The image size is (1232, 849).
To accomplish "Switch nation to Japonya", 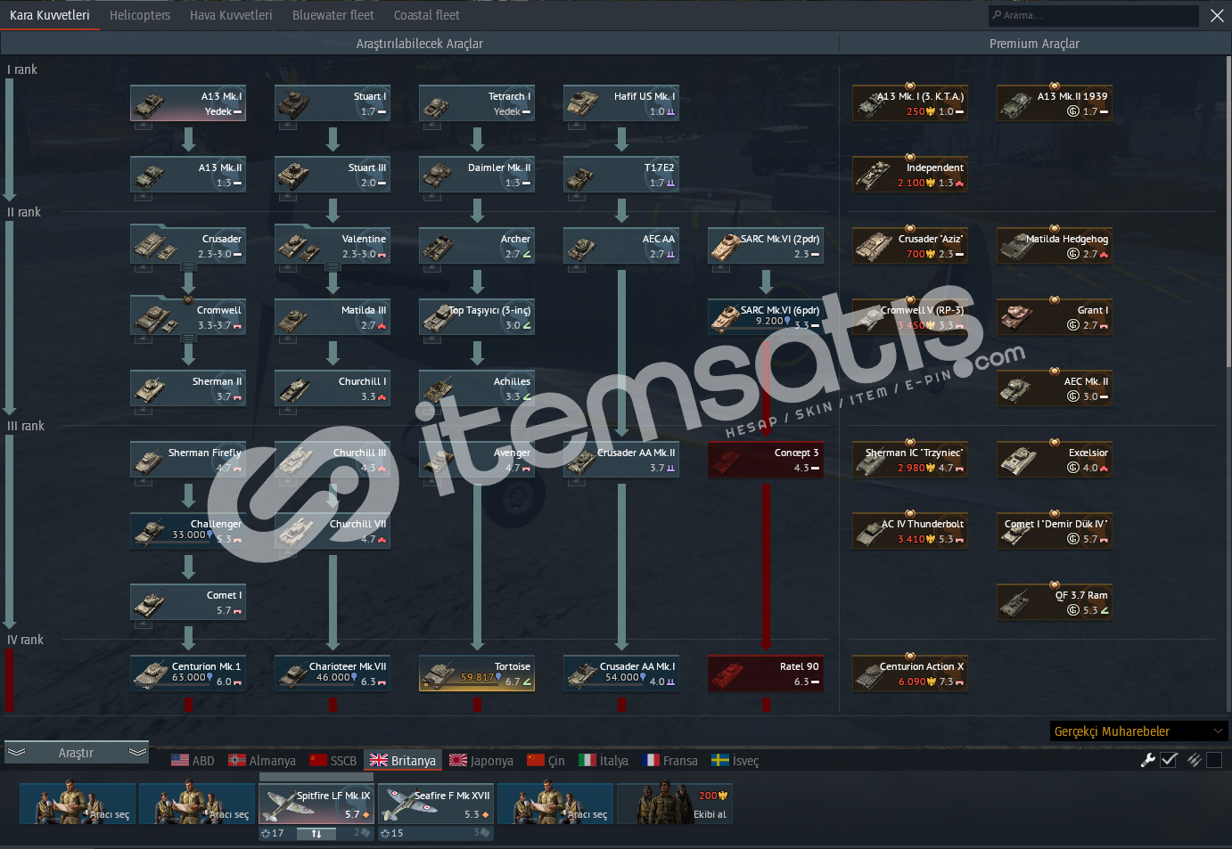I will (x=481, y=761).
